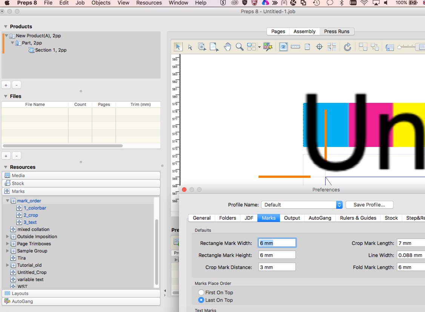Switch to the Press Runs view
The width and height of the screenshot is (425, 312).
(x=336, y=31)
